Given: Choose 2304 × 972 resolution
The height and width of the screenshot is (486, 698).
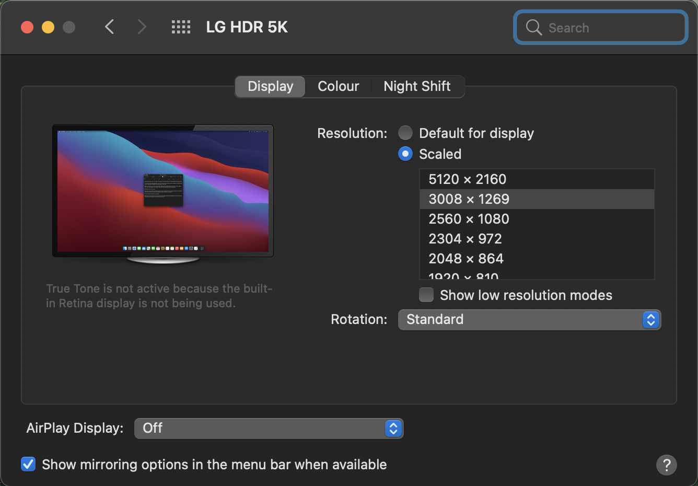Looking at the screenshot, I should tap(537, 239).
